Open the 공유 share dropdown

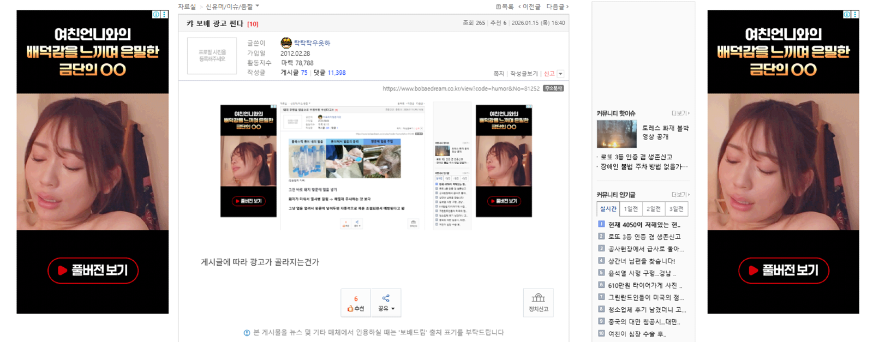pyautogui.click(x=386, y=303)
